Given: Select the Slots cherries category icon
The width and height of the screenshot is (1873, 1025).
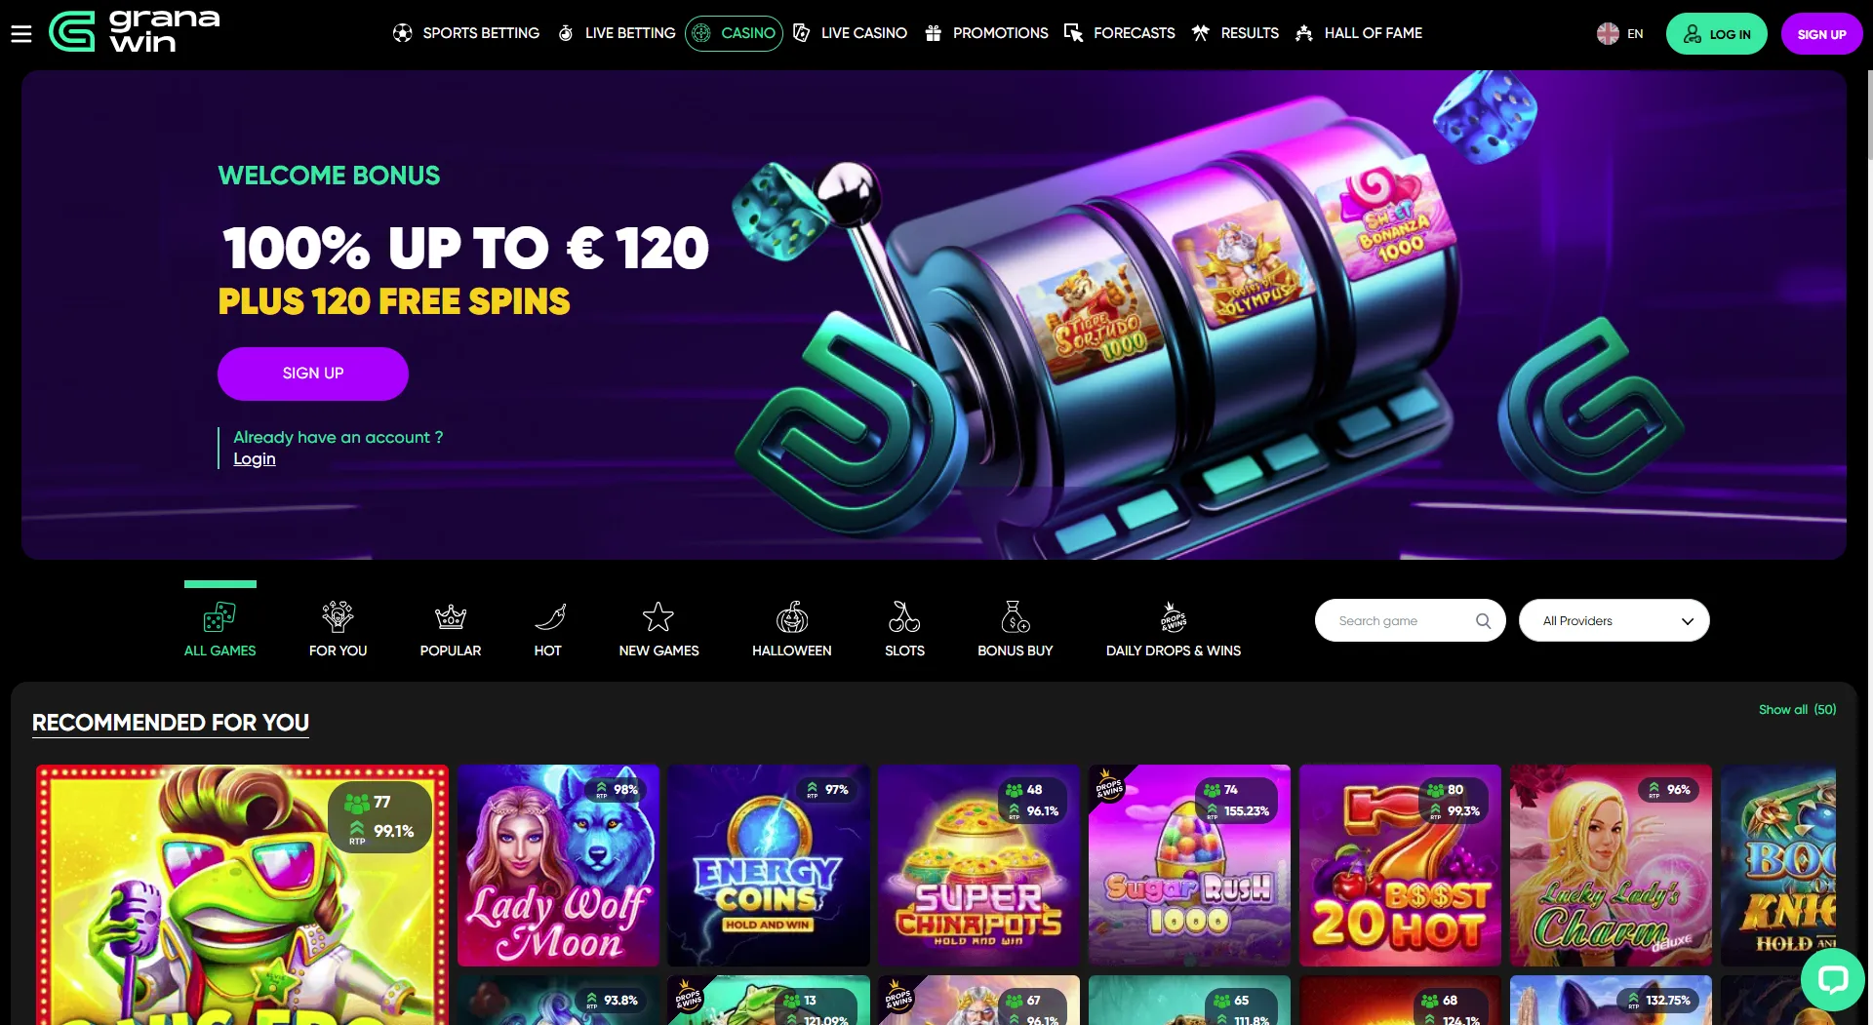Looking at the screenshot, I should (904, 617).
